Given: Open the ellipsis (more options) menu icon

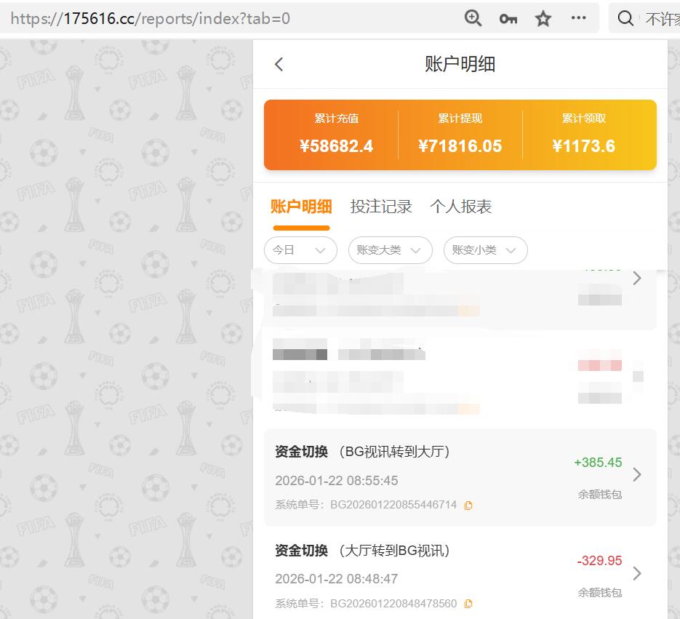Looking at the screenshot, I should pyautogui.click(x=578, y=17).
